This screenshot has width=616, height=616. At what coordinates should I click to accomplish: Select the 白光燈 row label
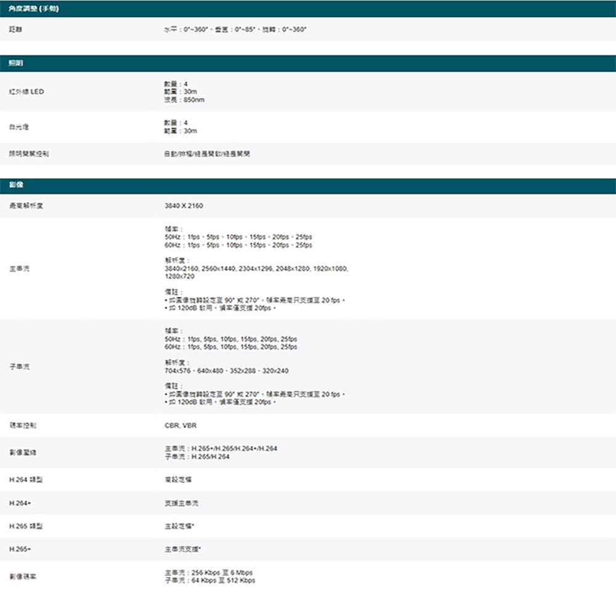(x=19, y=127)
